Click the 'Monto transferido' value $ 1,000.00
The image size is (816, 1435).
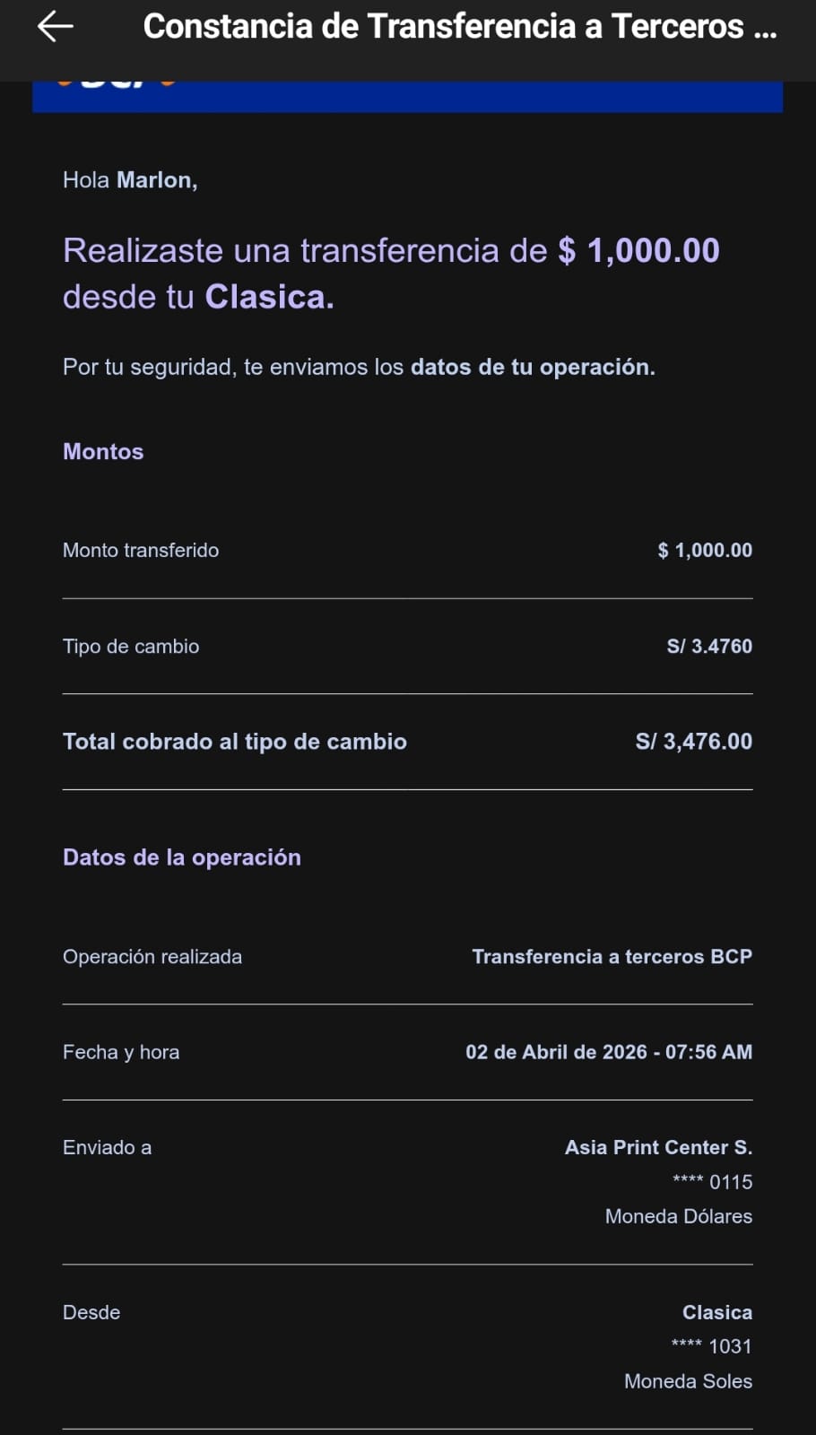(705, 551)
